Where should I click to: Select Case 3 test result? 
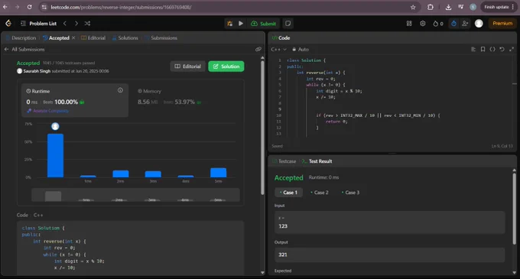[350, 193]
